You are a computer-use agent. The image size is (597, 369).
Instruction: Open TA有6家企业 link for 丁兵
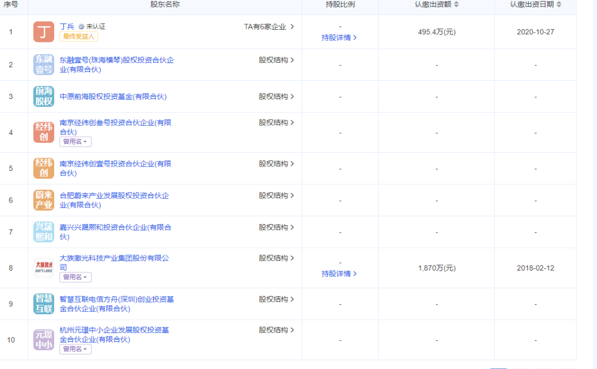269,27
